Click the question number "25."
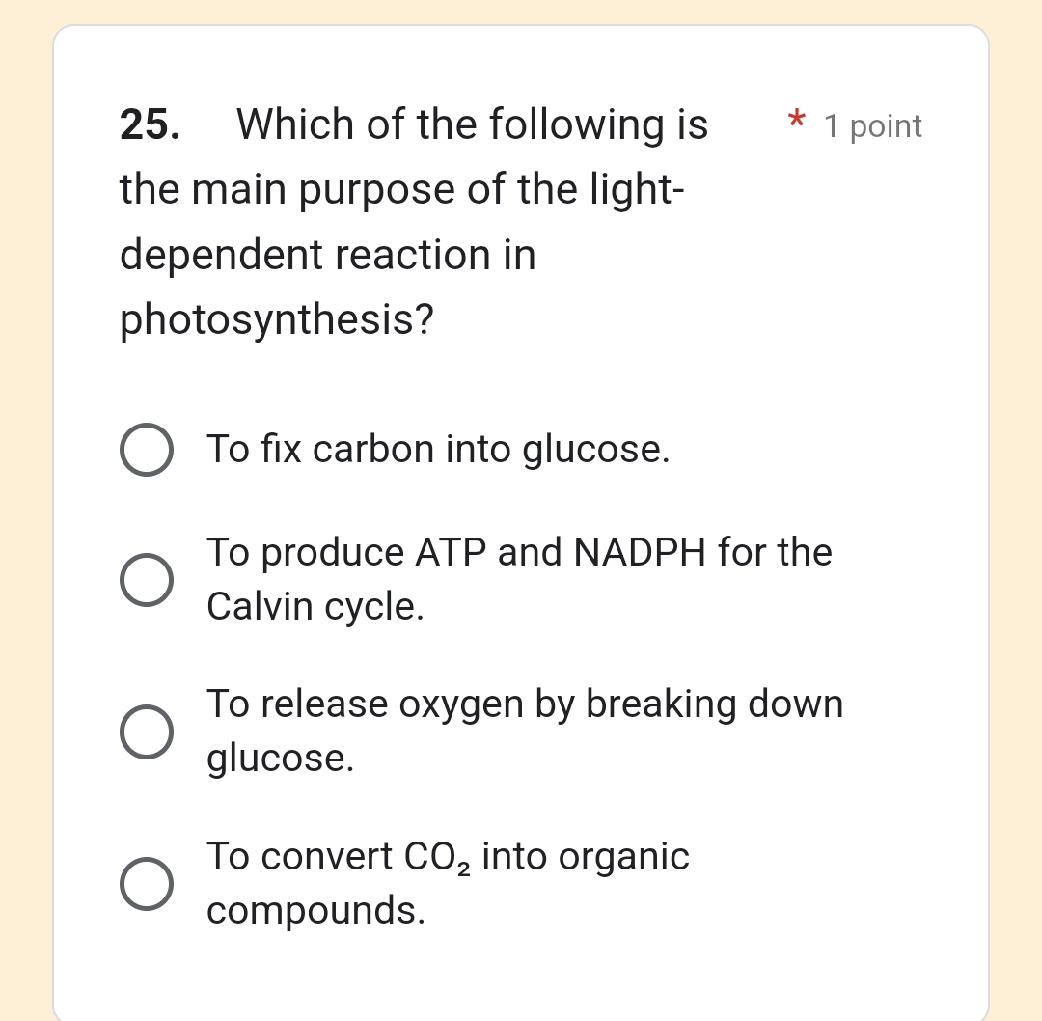Viewport: 1042px width, 1021px height. 150,124
